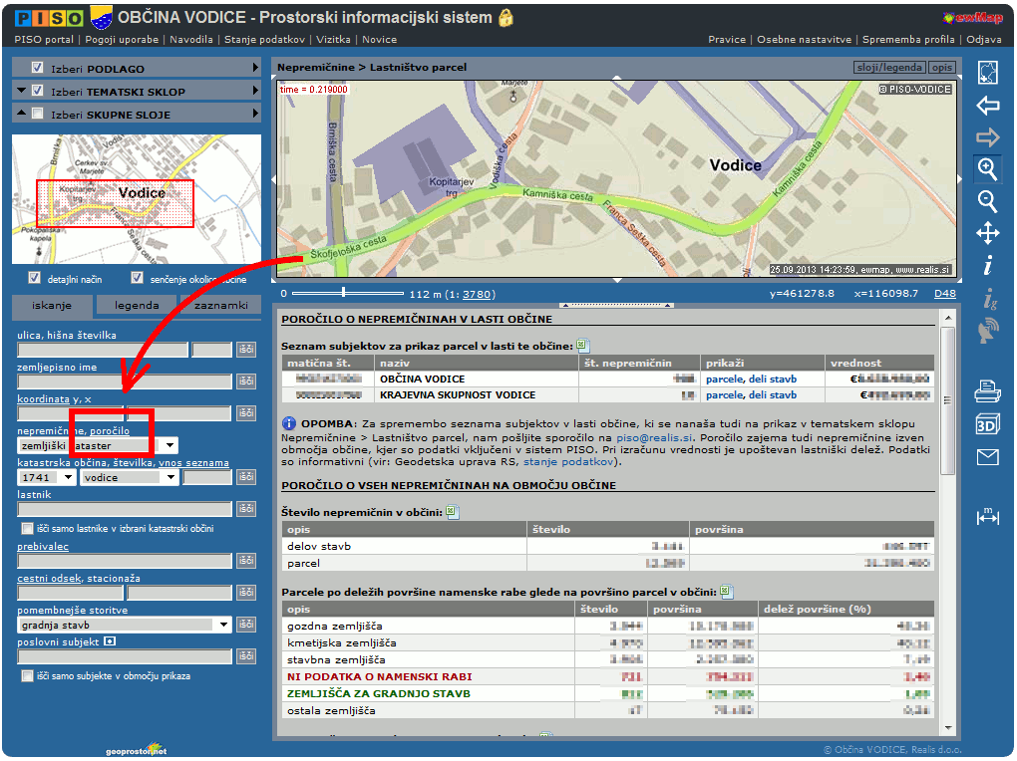Click the map scale slider handle
Viewport: 1017px width, 761px height.
(344, 293)
